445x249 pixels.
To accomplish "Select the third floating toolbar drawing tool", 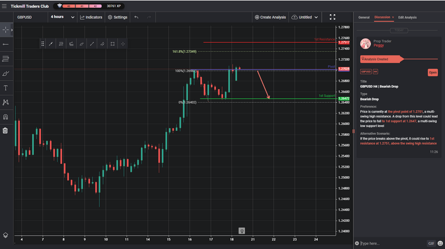I will click(x=71, y=44).
